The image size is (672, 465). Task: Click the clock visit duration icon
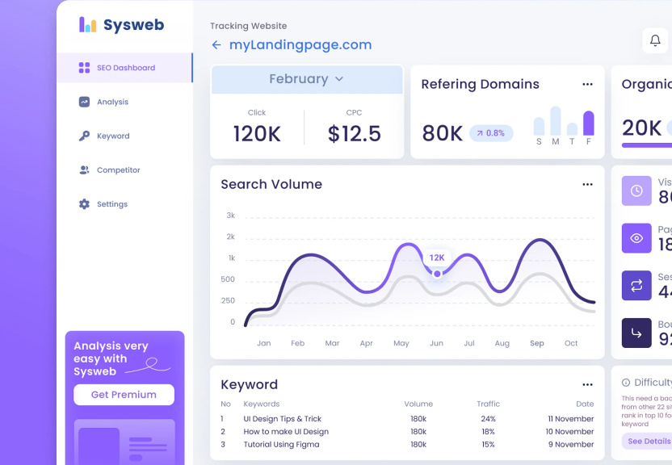pyautogui.click(x=636, y=191)
